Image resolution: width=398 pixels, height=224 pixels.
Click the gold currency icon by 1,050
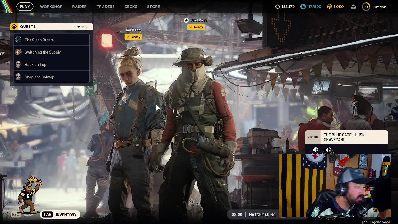point(330,7)
